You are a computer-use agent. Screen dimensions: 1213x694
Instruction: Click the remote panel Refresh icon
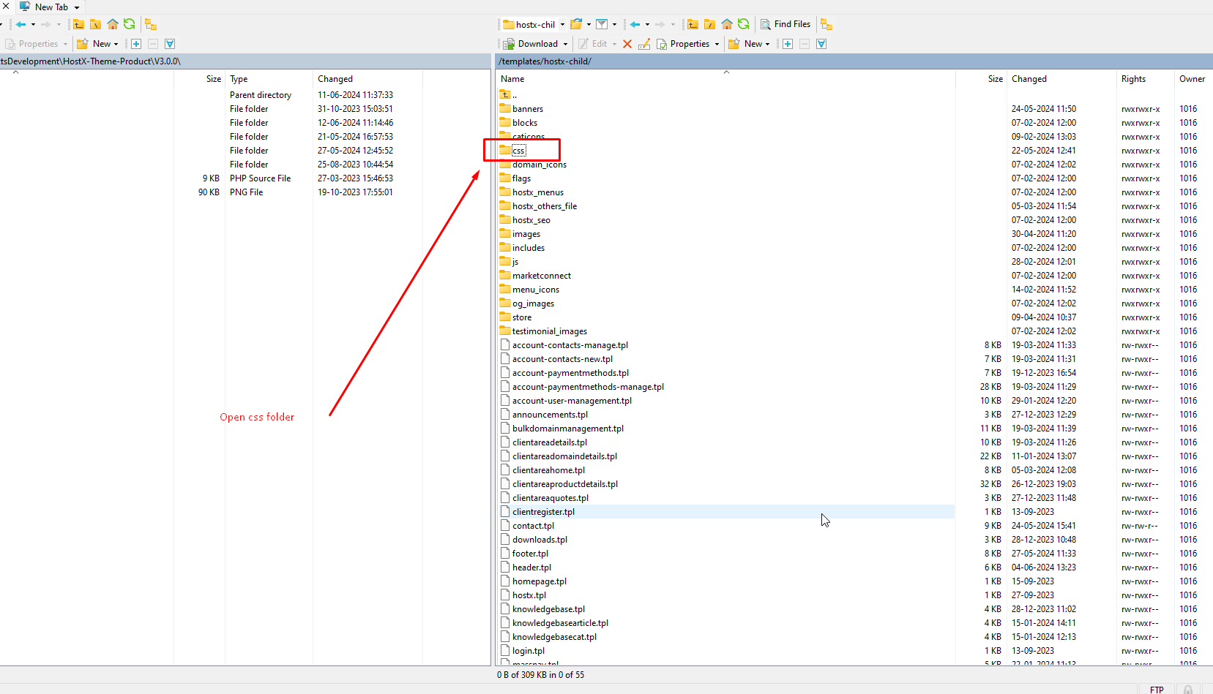tap(743, 24)
